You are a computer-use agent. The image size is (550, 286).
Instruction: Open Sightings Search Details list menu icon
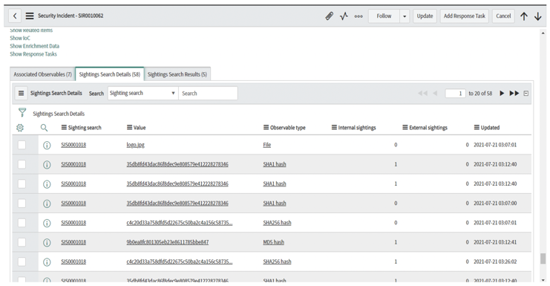click(x=21, y=93)
